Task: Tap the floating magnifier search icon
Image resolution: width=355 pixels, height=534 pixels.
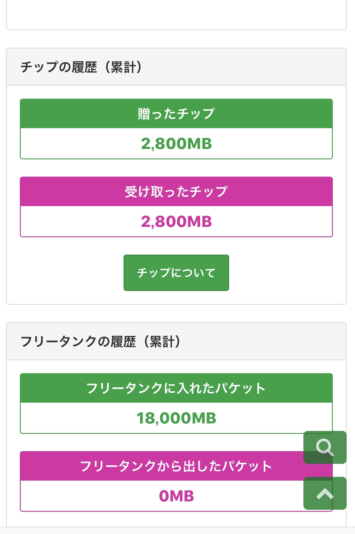Action: (325, 447)
